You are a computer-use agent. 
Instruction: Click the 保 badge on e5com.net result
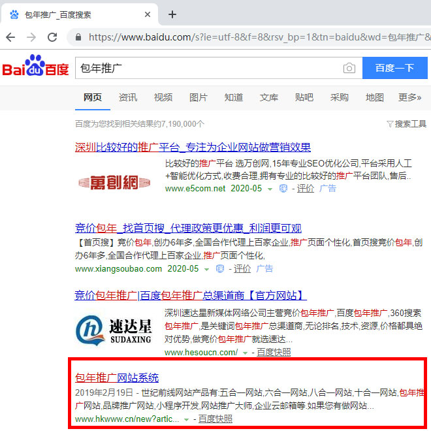[283, 189]
